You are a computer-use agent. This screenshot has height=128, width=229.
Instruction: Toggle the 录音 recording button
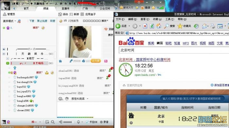104,122
